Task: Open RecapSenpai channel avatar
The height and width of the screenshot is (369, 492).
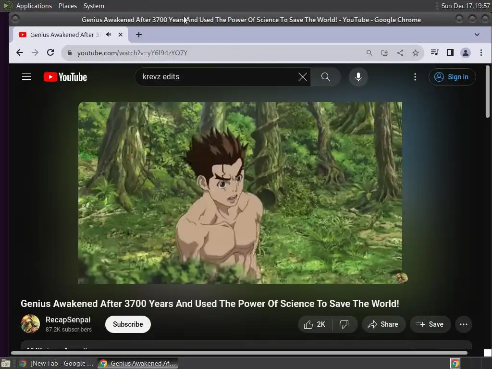Action: pyautogui.click(x=30, y=324)
